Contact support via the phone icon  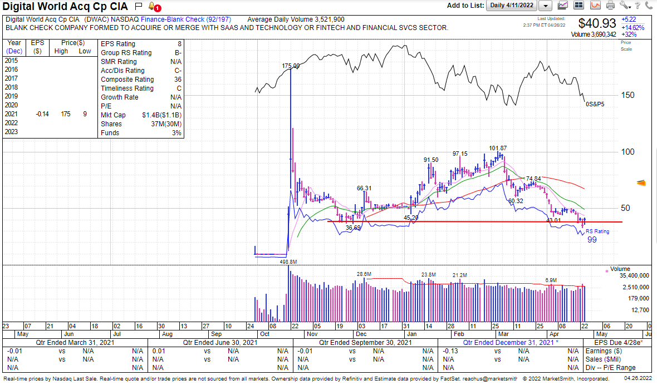(649, 6)
